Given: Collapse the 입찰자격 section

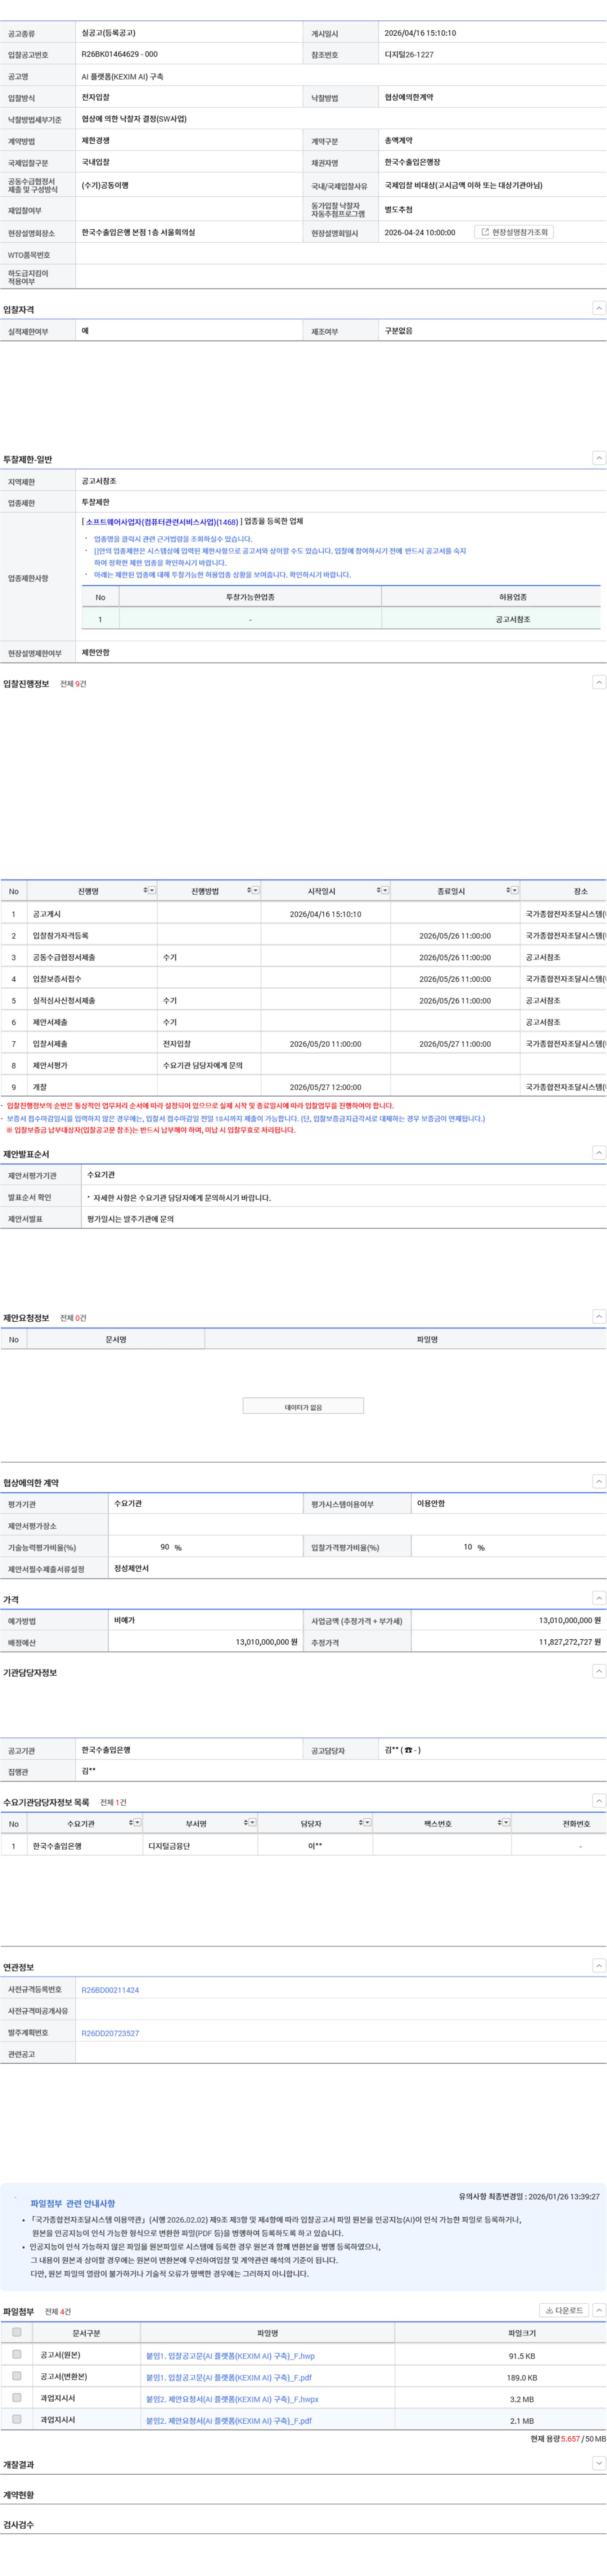Looking at the screenshot, I should (x=599, y=308).
